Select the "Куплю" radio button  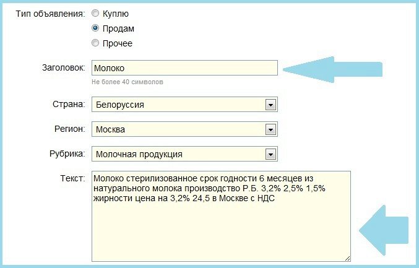click(x=95, y=13)
